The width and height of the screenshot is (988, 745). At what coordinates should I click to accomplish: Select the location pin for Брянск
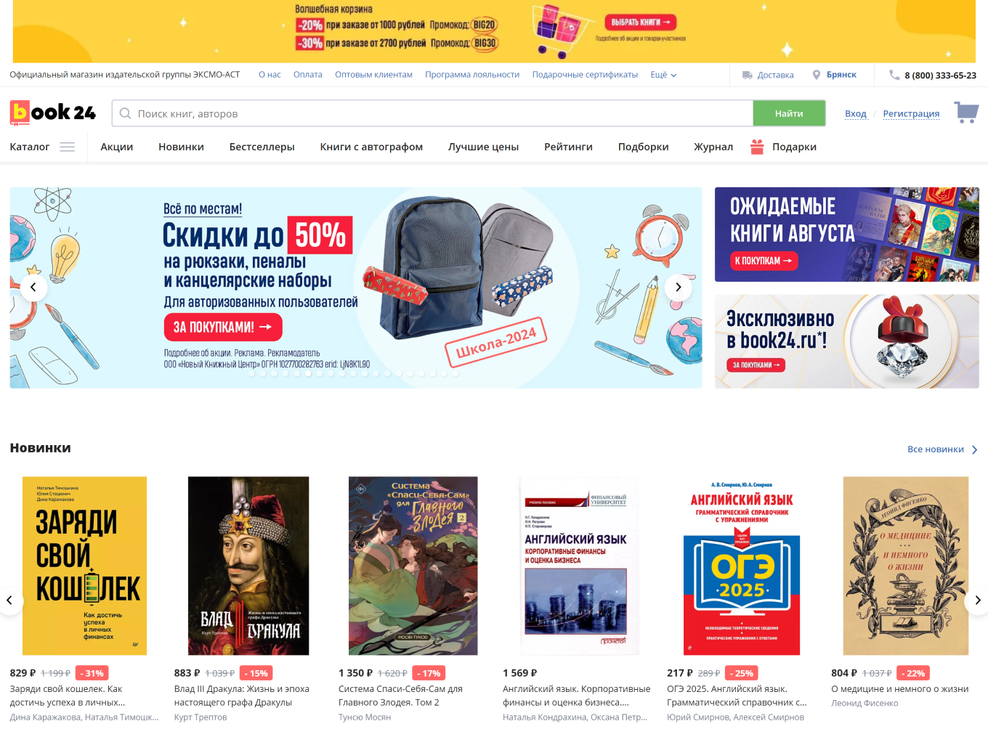click(x=817, y=75)
